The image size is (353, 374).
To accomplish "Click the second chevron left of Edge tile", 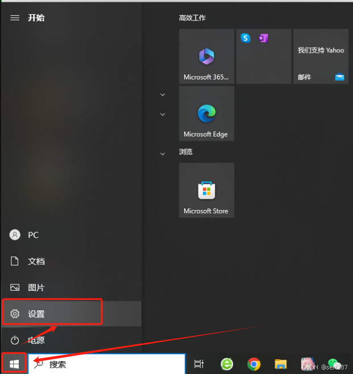I will (x=163, y=115).
